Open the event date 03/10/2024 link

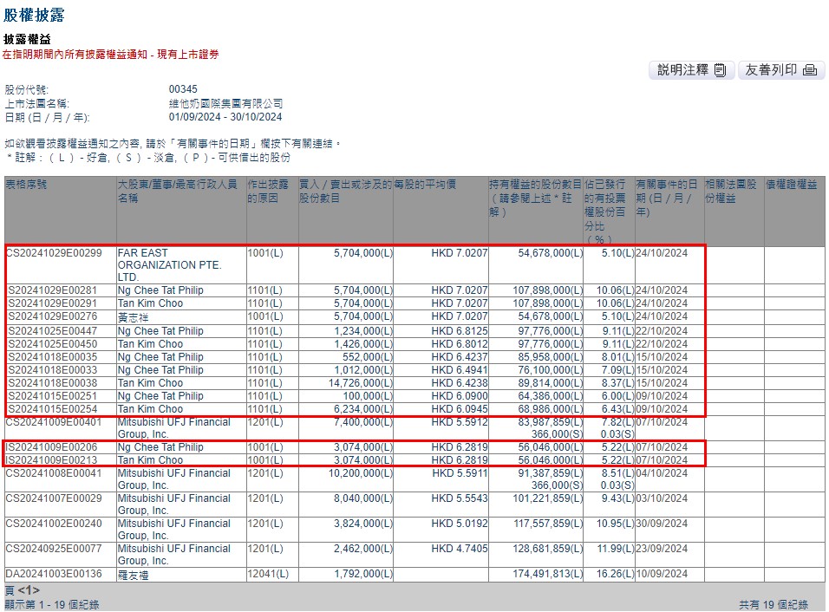(661, 498)
